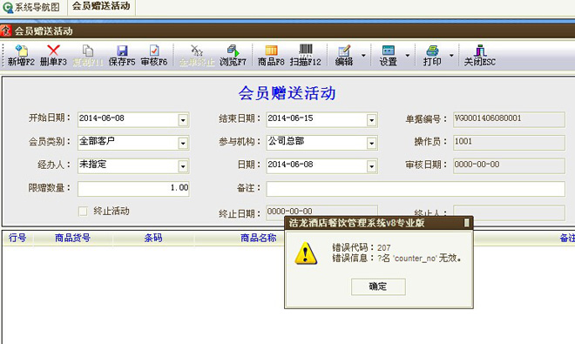Click the 新增F2 new record icon
Viewport: 575px width, 344px height.
21,51
